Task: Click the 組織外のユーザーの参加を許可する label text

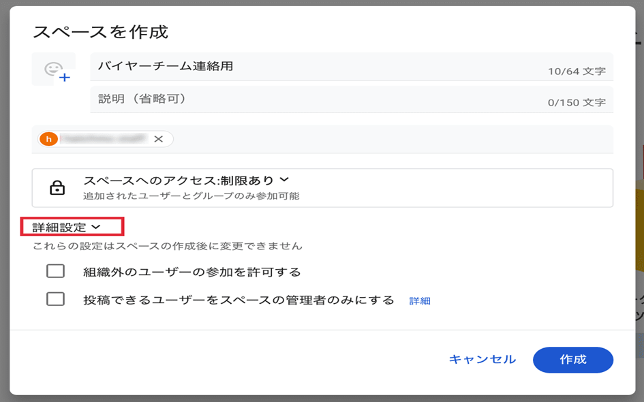Action: pyautogui.click(x=191, y=272)
